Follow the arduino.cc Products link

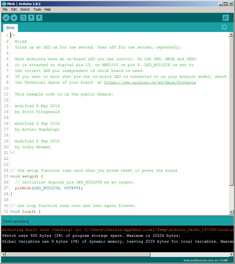coord(150,82)
